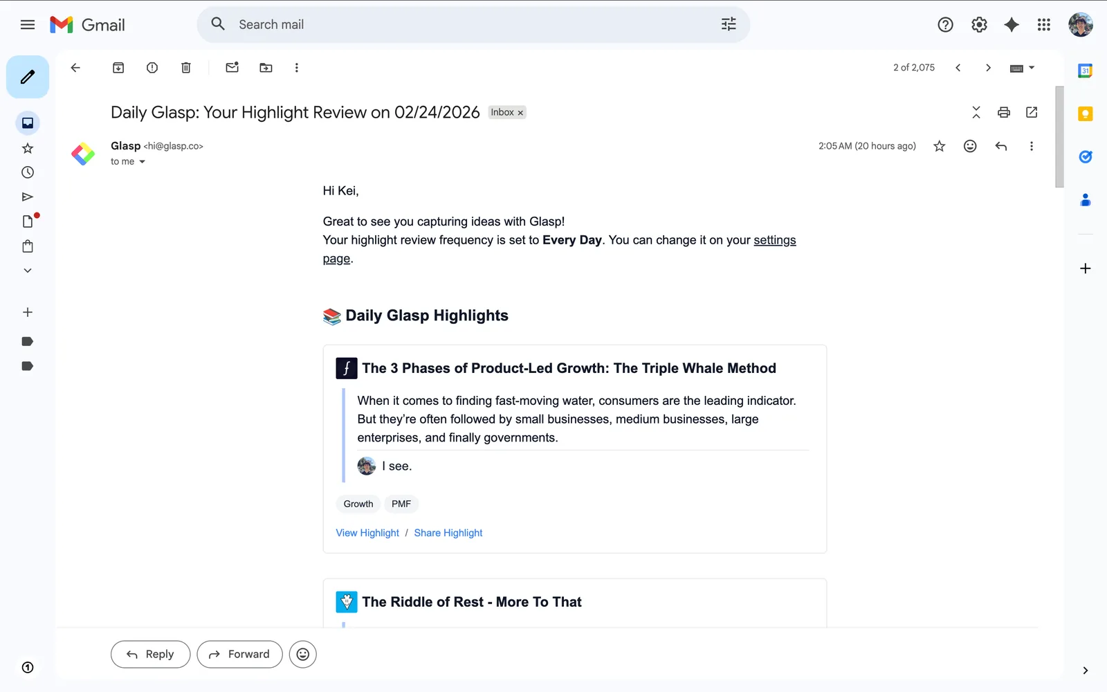This screenshot has height=692, width=1107.
Task: Click the email vertical scrollbar
Action: point(1059,137)
